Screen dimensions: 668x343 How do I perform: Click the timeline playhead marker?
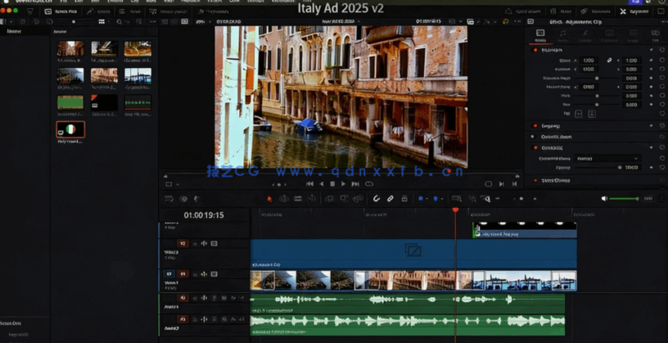point(455,210)
